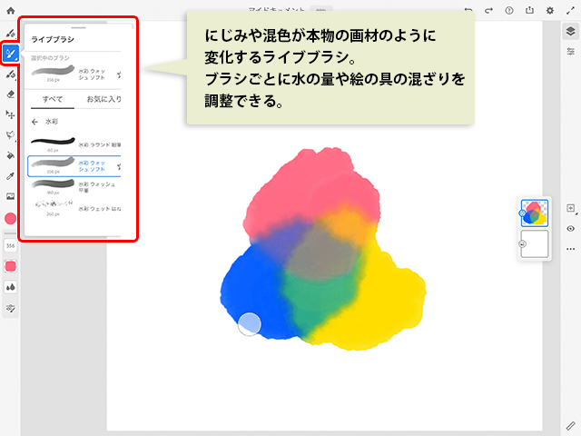Select the painted color-mix layer thumbnail
The image size is (581, 436).
click(x=535, y=213)
